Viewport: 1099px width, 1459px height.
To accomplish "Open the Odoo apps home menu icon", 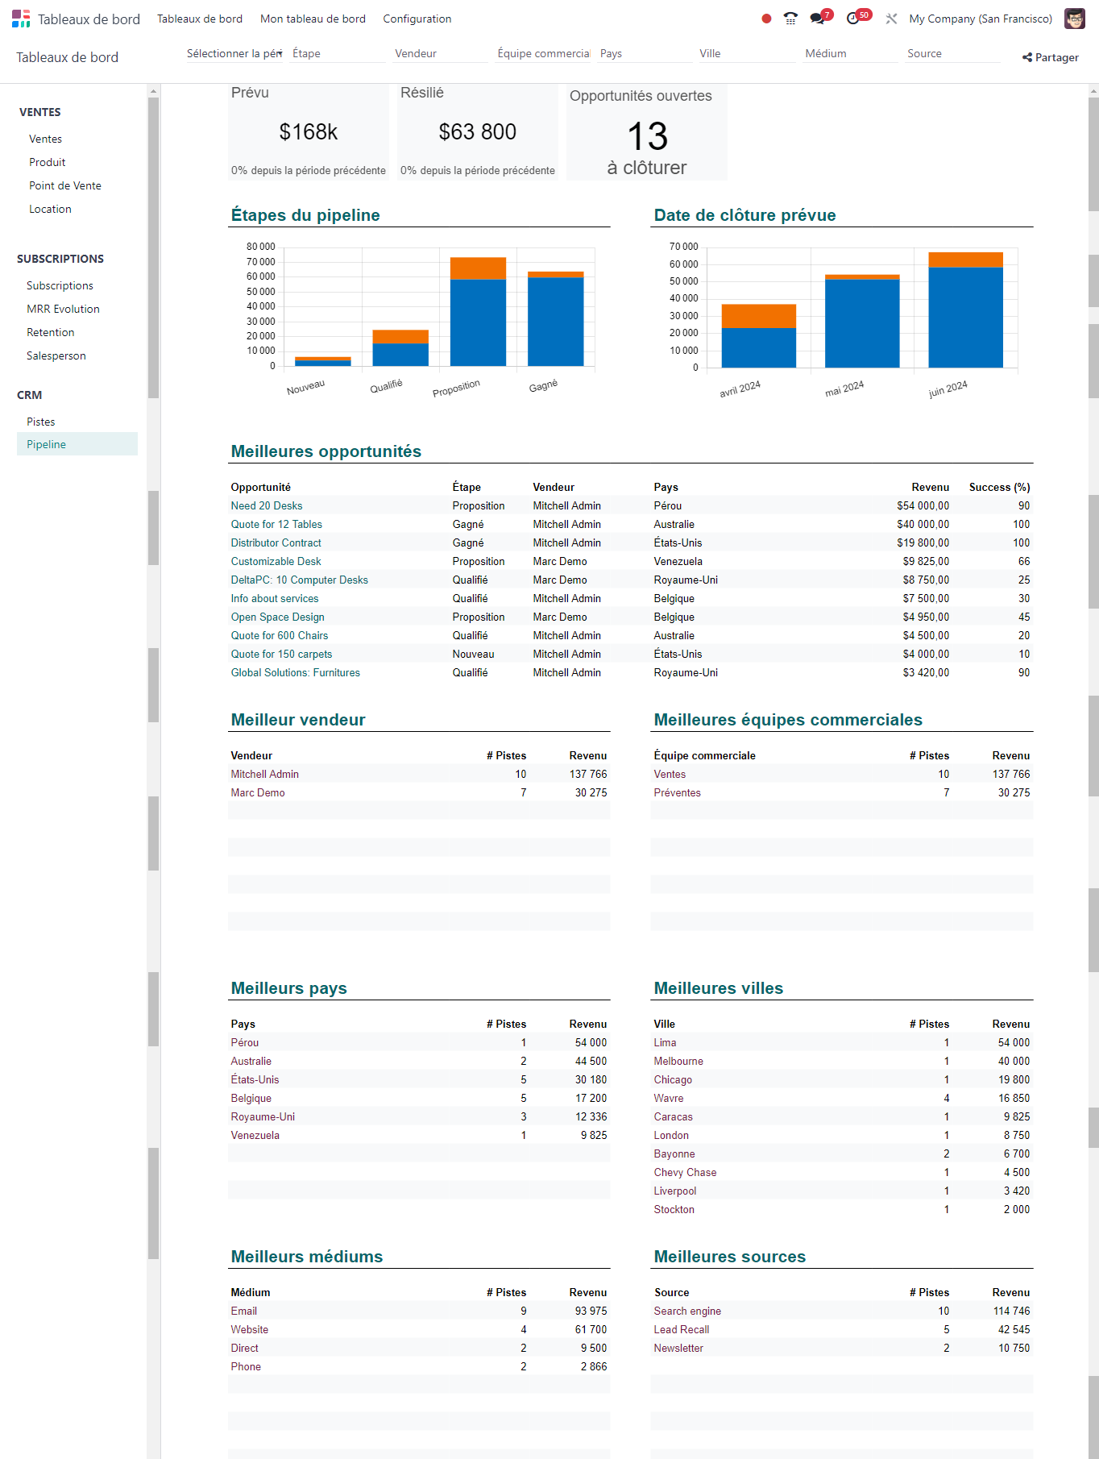I will click(21, 19).
